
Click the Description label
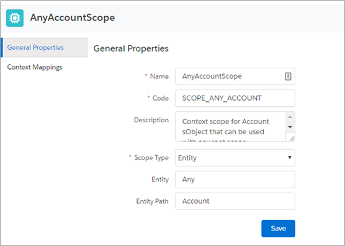click(x=151, y=120)
